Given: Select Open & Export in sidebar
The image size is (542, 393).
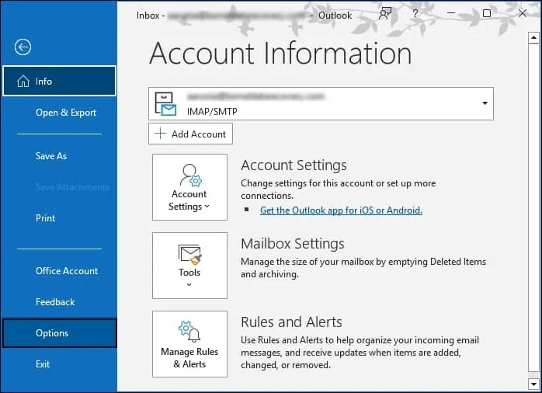Looking at the screenshot, I should click(66, 113).
